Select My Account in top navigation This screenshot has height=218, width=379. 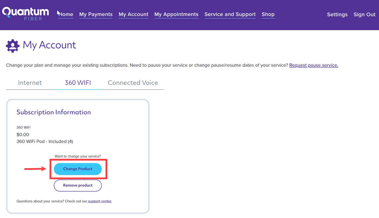point(134,14)
